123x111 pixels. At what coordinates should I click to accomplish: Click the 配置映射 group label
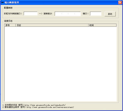(x=8, y=8)
